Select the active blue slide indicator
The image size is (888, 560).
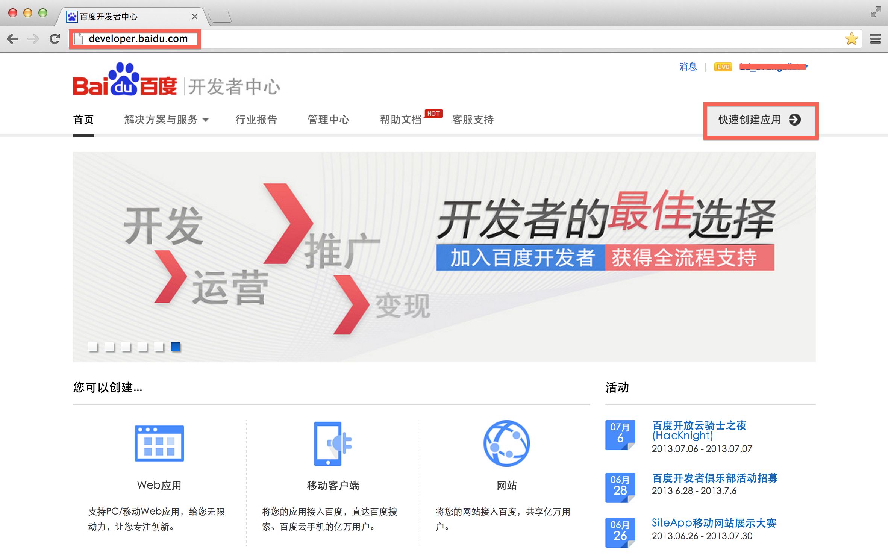click(175, 346)
